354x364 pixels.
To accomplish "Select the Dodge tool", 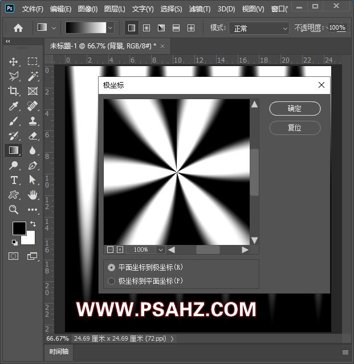I will [14, 165].
